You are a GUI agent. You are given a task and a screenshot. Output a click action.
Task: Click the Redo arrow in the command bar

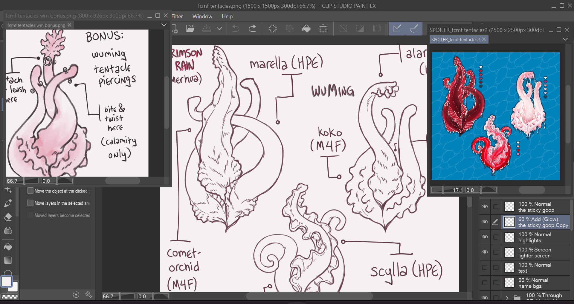tap(252, 29)
